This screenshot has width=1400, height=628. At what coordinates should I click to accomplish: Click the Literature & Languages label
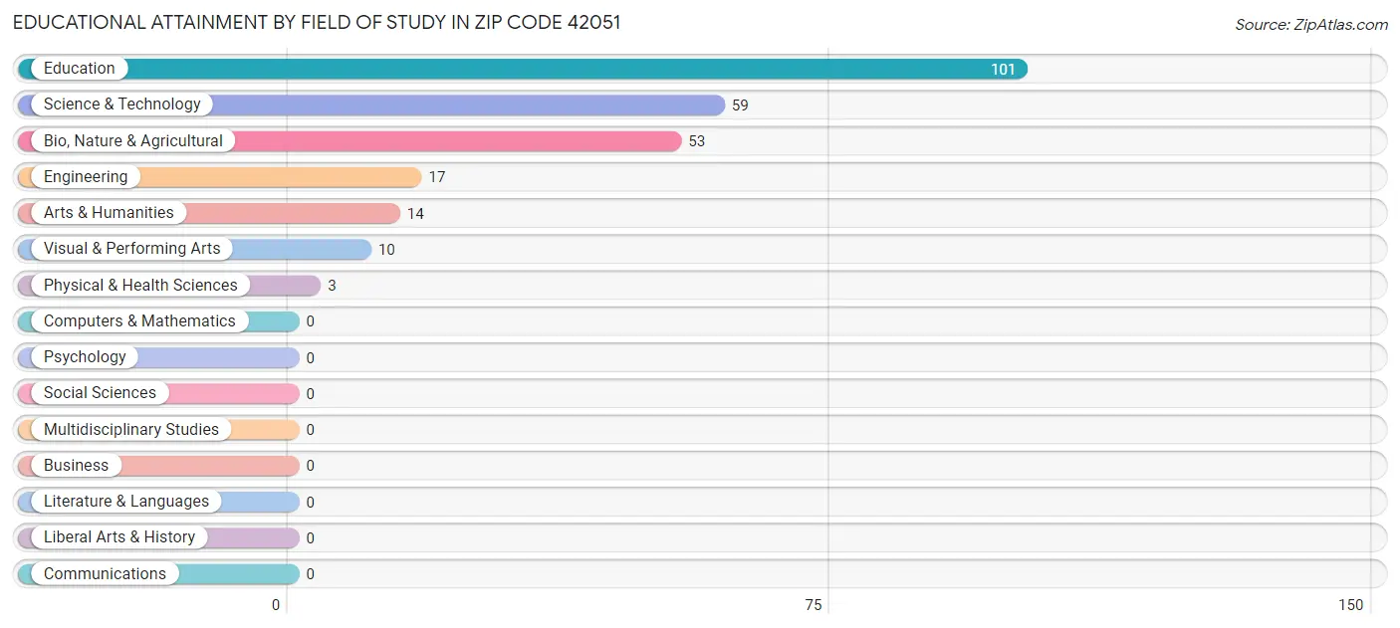[x=126, y=502]
